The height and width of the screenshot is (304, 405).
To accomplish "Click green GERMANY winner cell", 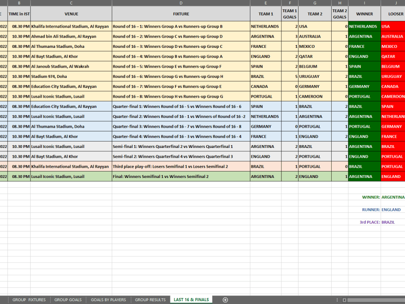I will coord(364,86).
